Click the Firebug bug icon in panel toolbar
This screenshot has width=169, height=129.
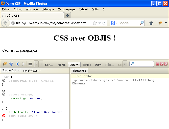point(4,64)
